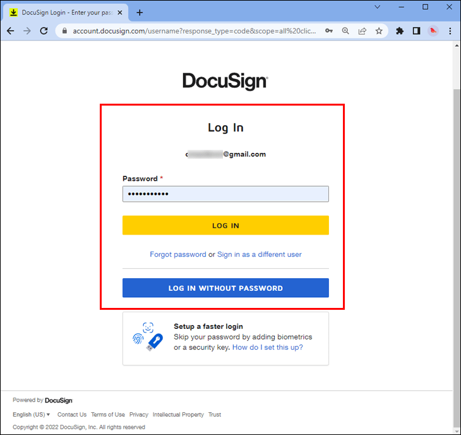The height and width of the screenshot is (435, 461).
Task: Click the @gmail.com email address text
Action: point(226,154)
